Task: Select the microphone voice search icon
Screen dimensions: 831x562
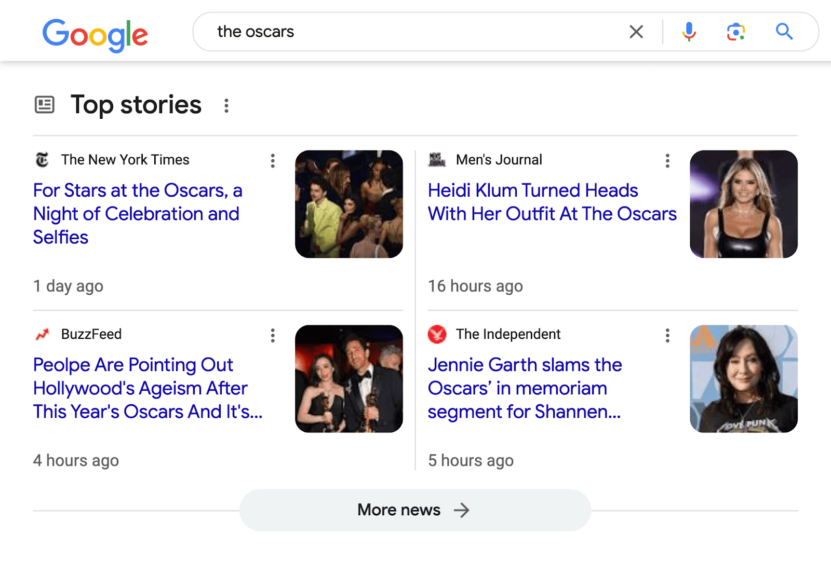Action: (689, 32)
